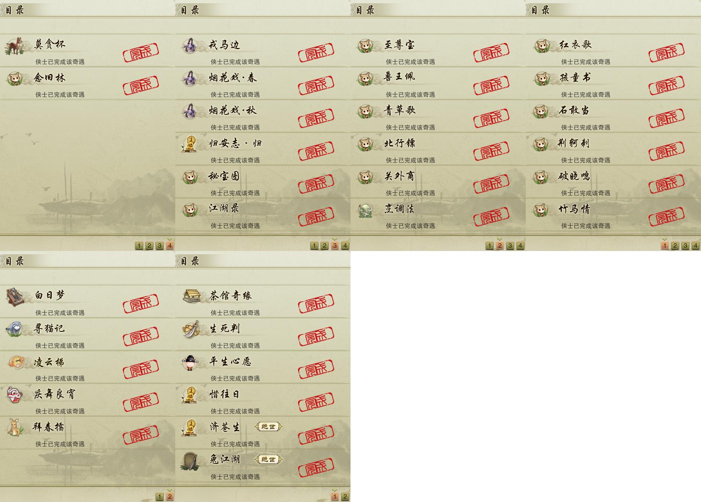Screen dimensions: 701x502
Task: Go to page 3 under the 莫贪杯 list
Action: point(159,245)
